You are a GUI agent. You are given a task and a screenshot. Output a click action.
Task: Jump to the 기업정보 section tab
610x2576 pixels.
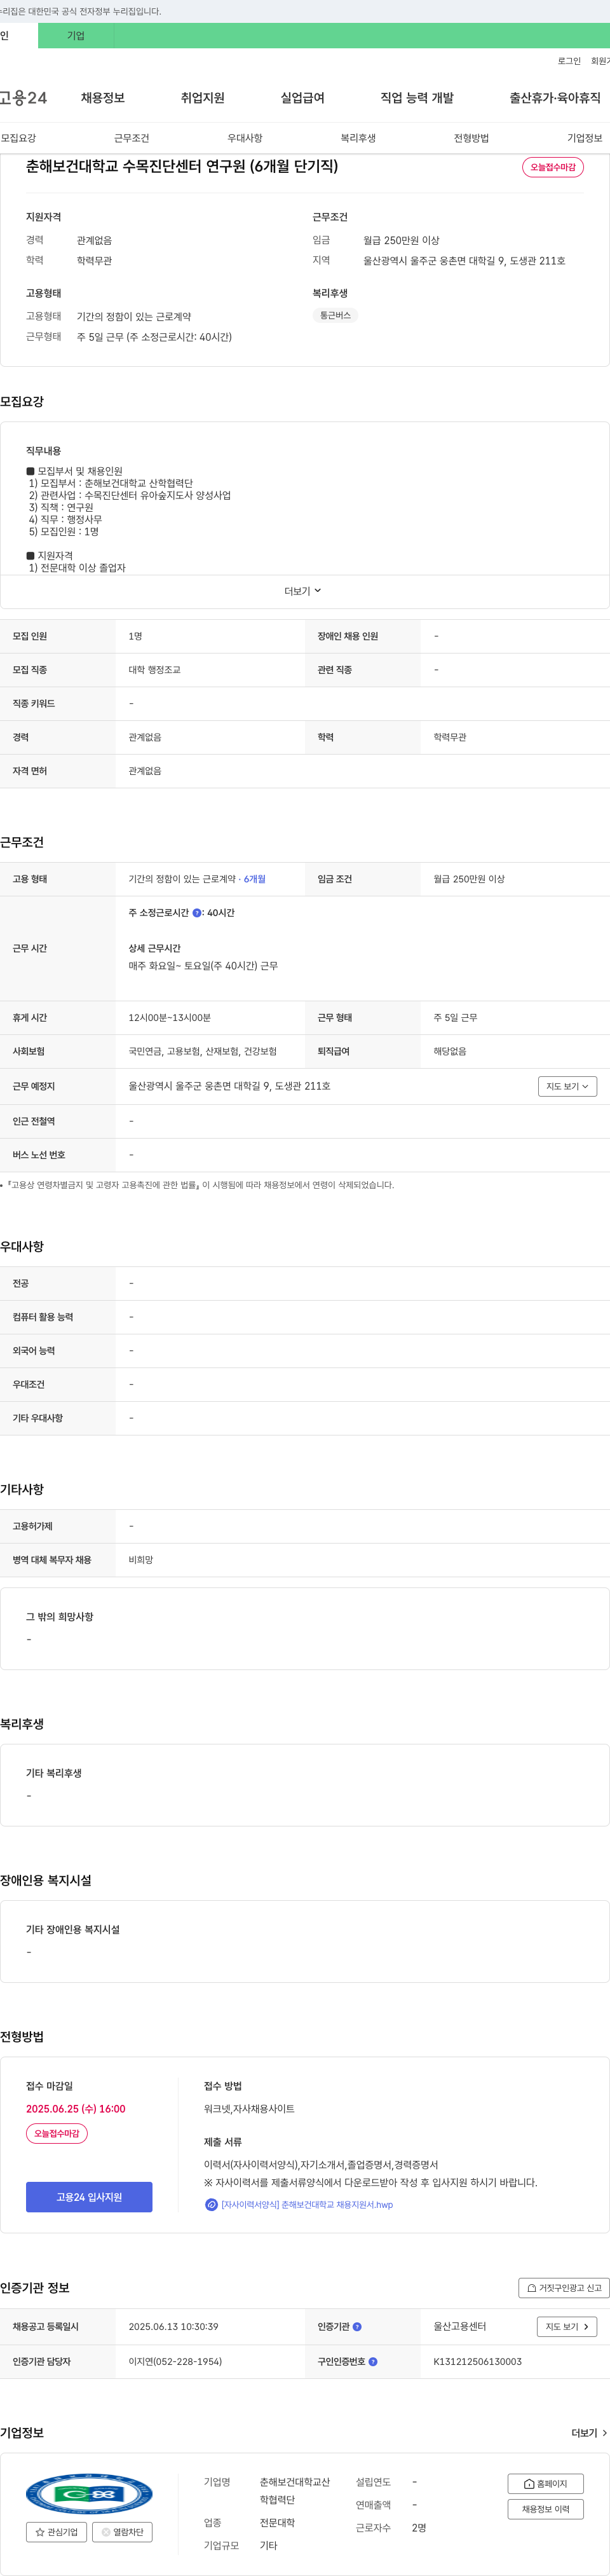point(585,138)
